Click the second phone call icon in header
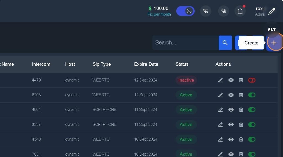 point(223,11)
